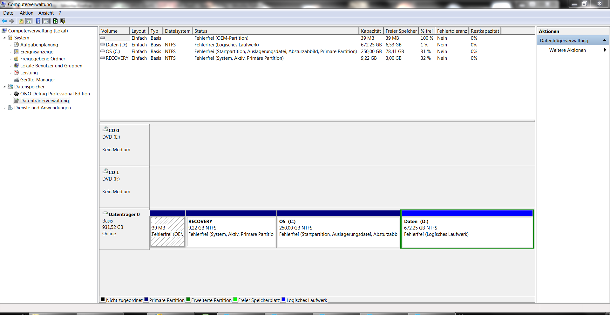Select the O&O Defrag Professional Edition node
The image size is (610, 315).
click(55, 94)
